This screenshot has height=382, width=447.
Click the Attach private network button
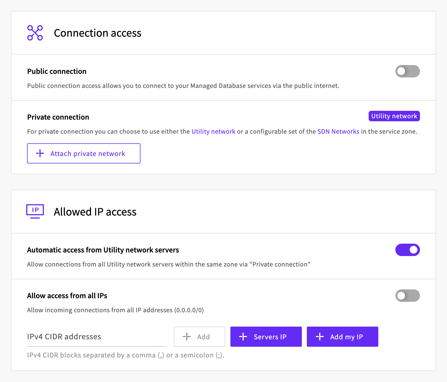[x=84, y=153]
